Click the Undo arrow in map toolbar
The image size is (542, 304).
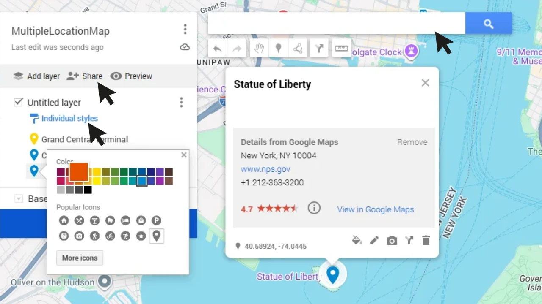[217, 49]
